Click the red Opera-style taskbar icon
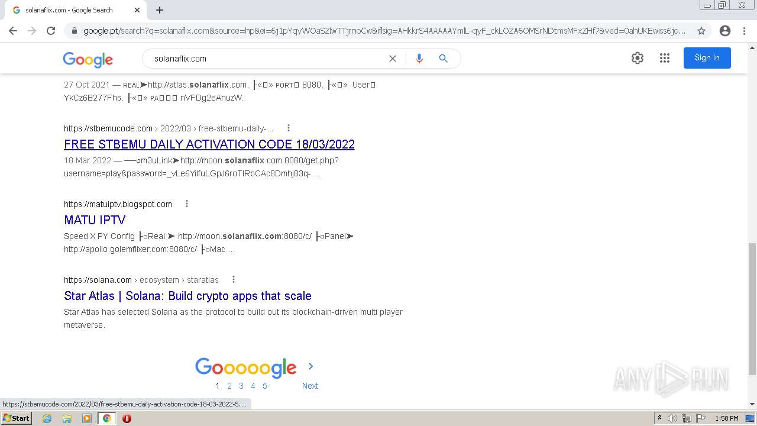This screenshot has width=757, height=426. 127,418
